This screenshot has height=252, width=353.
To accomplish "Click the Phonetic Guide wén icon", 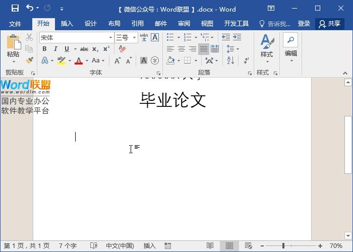I will point(144,37).
